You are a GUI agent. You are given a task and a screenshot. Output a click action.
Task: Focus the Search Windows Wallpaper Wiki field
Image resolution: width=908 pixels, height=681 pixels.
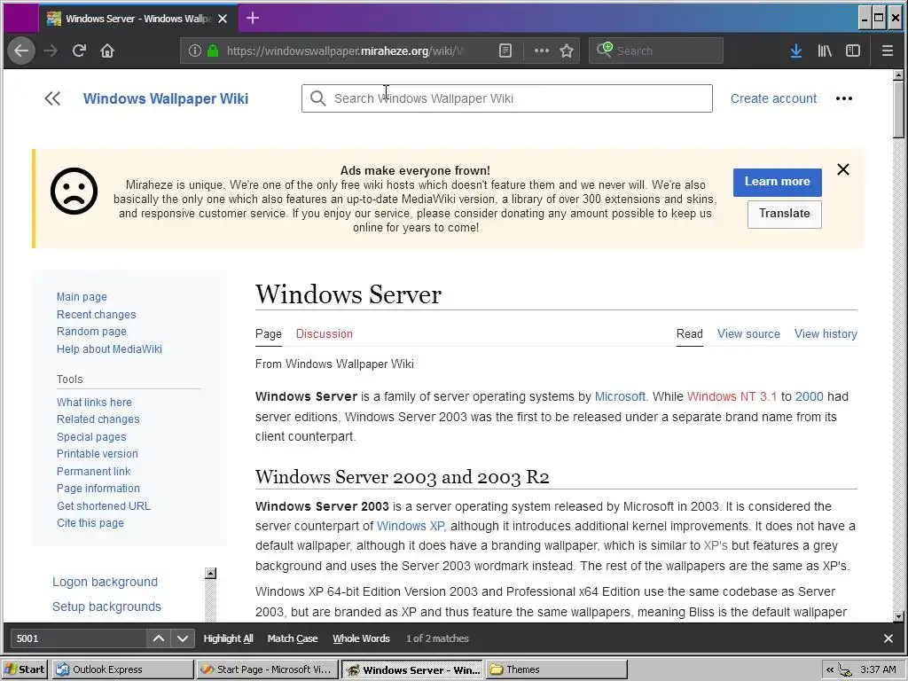(506, 98)
